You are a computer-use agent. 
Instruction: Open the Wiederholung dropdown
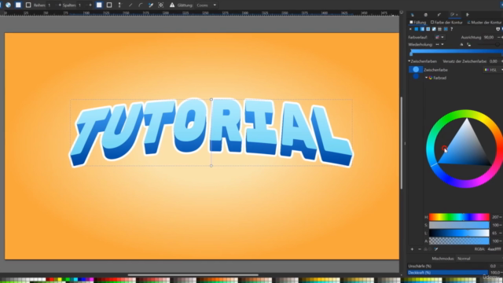pyautogui.click(x=439, y=44)
